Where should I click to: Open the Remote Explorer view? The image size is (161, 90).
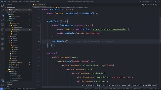pyautogui.click(x=2, y=24)
